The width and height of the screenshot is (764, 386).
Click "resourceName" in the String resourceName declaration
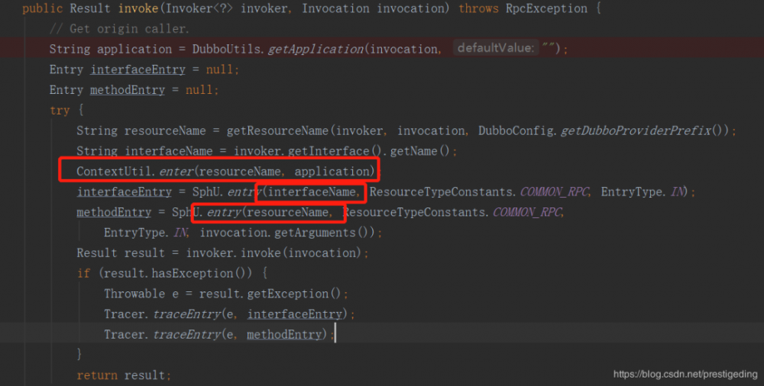pos(165,131)
